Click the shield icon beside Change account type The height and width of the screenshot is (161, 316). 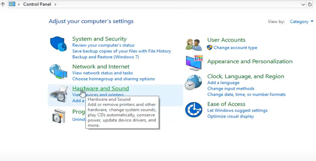pos(210,47)
